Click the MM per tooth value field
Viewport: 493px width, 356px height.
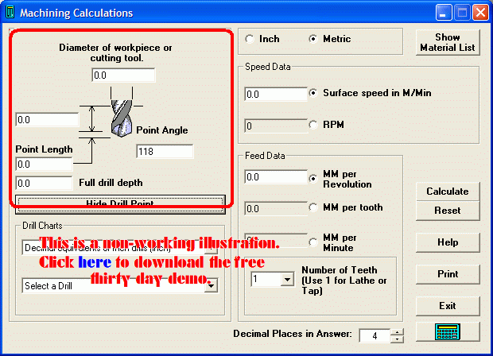[x=276, y=209]
